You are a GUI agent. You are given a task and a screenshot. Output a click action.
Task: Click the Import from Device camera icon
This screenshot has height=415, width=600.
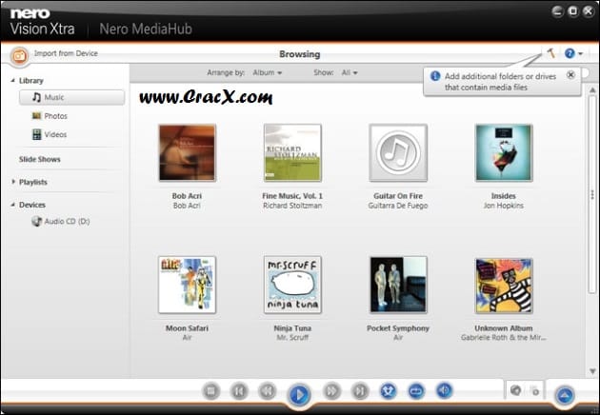click(19, 56)
